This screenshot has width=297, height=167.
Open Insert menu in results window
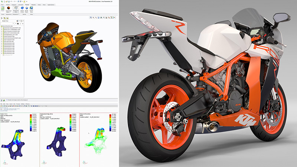tap(11, 104)
